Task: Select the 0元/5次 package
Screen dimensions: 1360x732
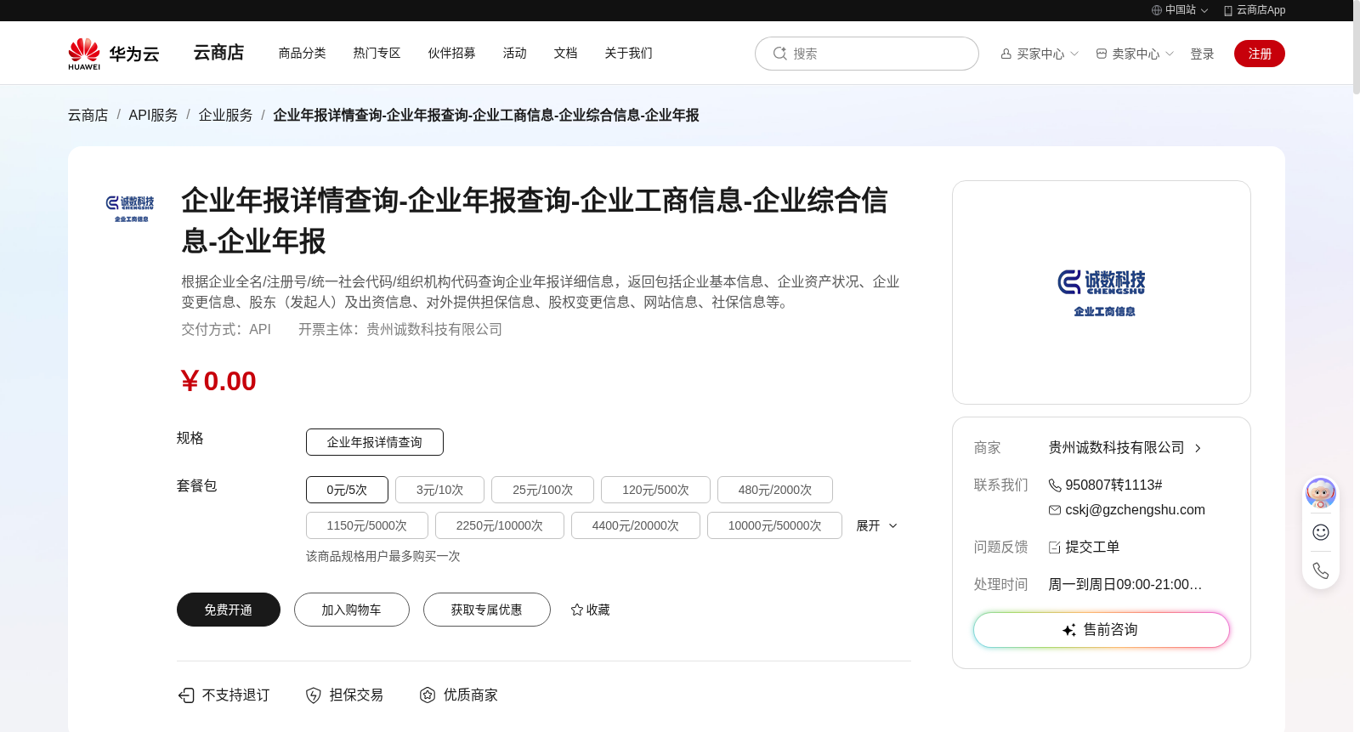Action: pyautogui.click(x=347, y=490)
